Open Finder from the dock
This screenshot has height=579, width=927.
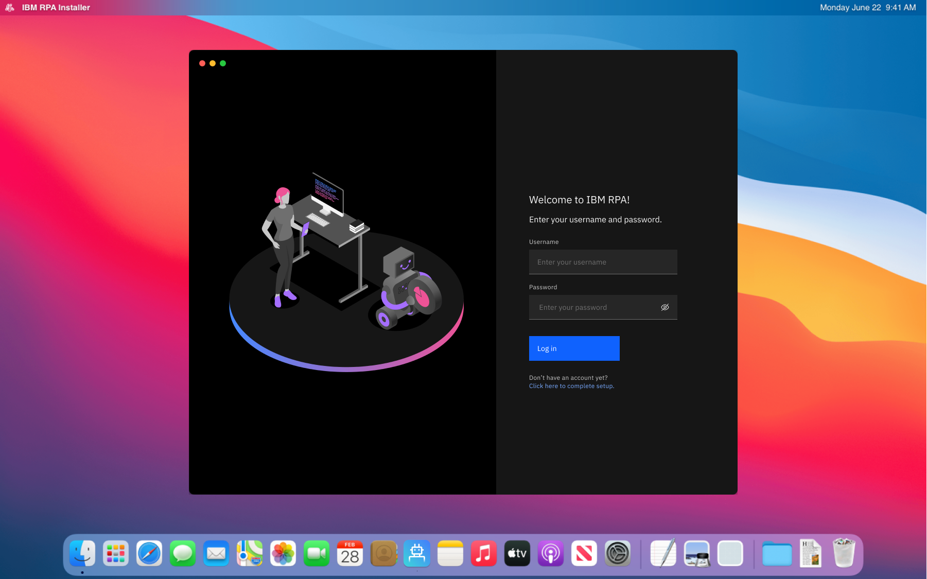click(82, 554)
